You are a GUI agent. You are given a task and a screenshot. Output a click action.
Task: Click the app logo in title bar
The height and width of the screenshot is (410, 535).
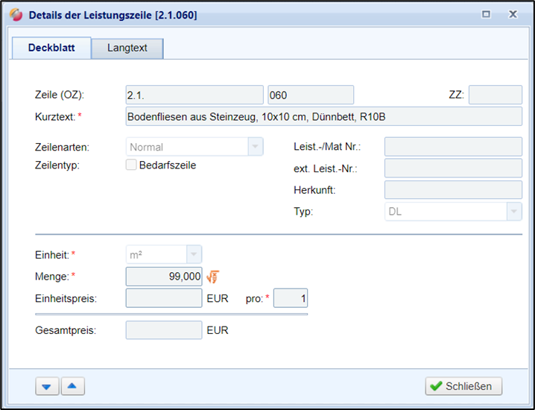16,14
